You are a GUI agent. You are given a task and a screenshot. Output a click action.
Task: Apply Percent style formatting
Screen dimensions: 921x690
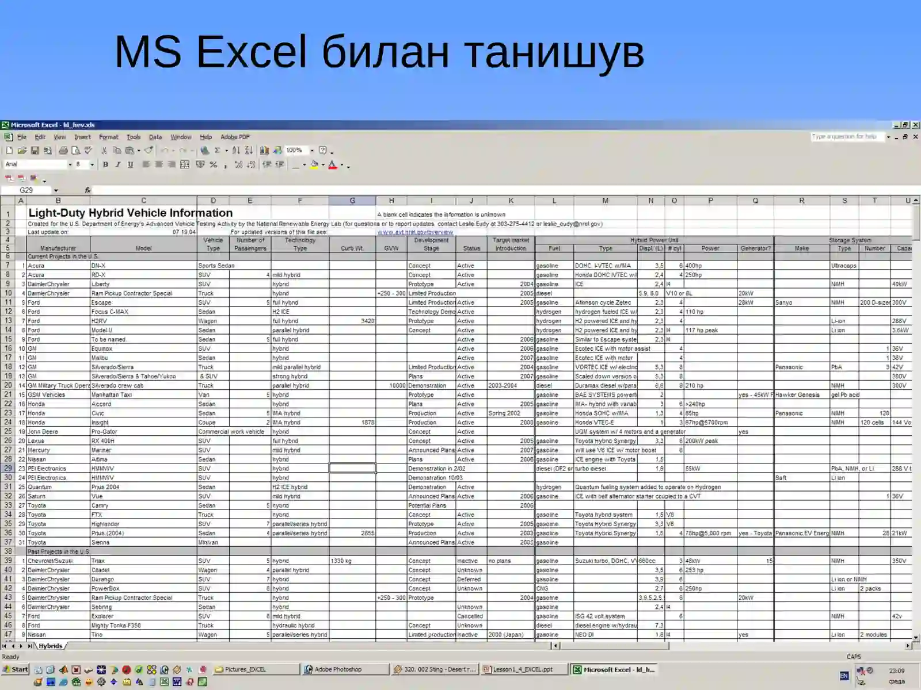pyautogui.click(x=214, y=164)
